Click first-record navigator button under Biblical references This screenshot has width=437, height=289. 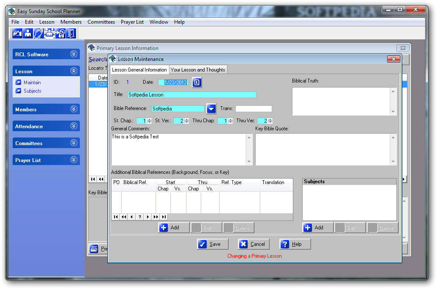[116, 217]
